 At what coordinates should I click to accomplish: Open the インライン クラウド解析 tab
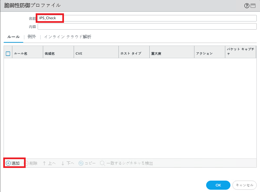click(68, 37)
